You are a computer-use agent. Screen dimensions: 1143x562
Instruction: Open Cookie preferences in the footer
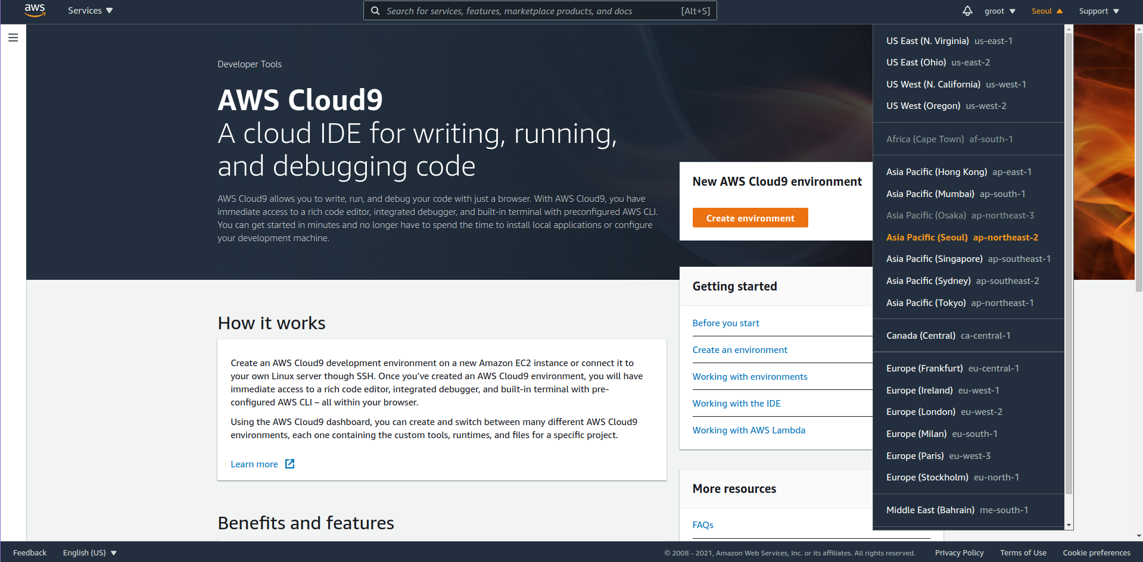(1097, 552)
